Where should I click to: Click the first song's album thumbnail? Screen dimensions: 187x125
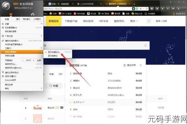point(37,108)
